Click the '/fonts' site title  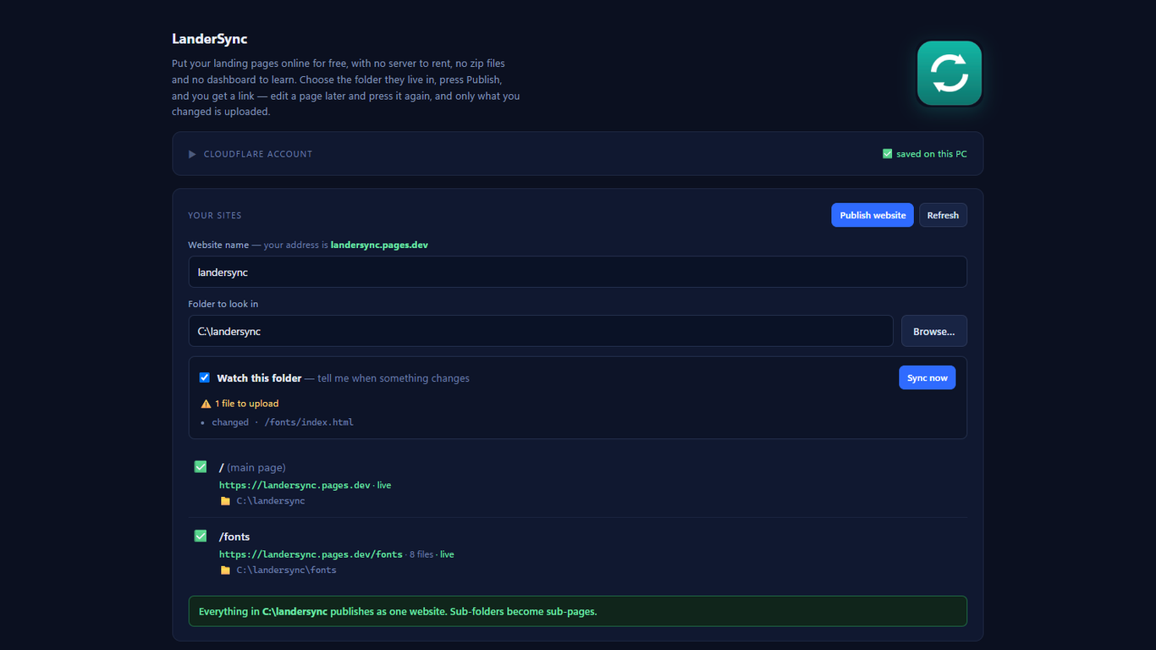pos(234,537)
